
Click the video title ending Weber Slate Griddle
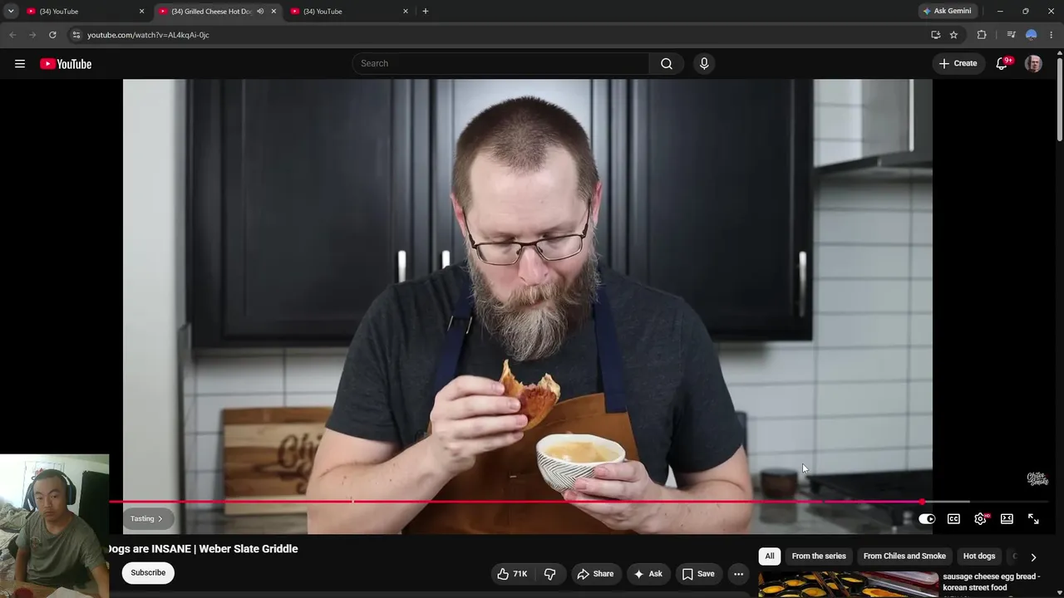[203, 549]
